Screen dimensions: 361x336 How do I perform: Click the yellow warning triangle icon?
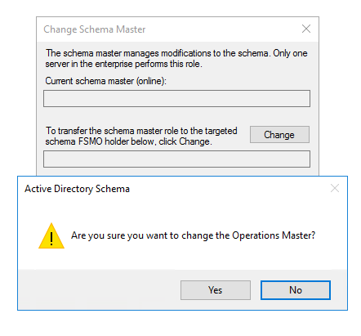(51, 236)
